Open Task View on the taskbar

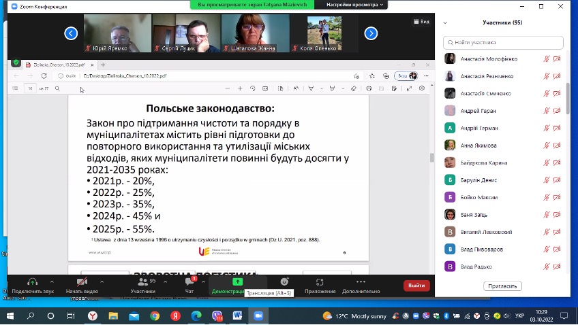click(x=71, y=315)
